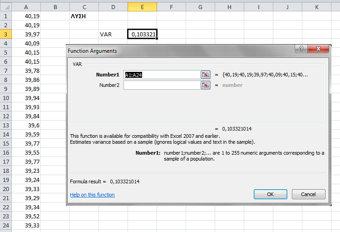The height and width of the screenshot is (232, 340).
Task: Collapse dialog using Number2 range selector icon
Action: [x=205, y=85]
